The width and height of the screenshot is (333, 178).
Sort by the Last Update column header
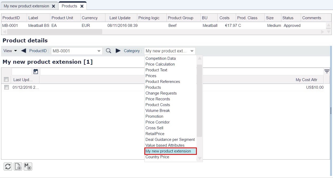pyautogui.click(x=120, y=18)
